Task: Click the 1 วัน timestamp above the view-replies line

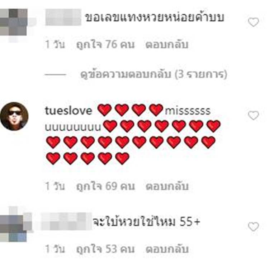Action: 55,45
